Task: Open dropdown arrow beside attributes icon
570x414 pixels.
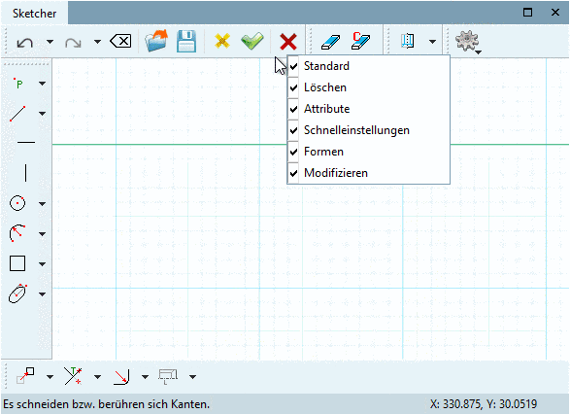Action: 432,42
